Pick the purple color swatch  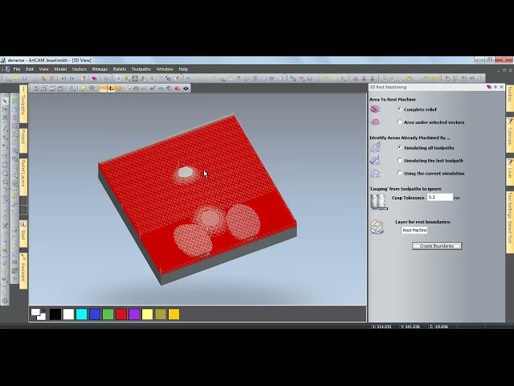[134, 314]
